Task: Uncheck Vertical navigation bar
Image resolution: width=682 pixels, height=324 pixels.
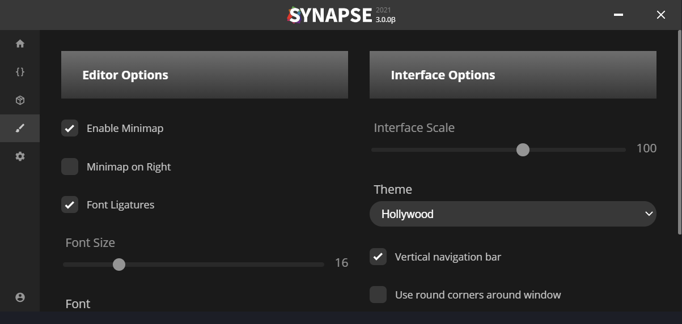Action: tap(378, 257)
